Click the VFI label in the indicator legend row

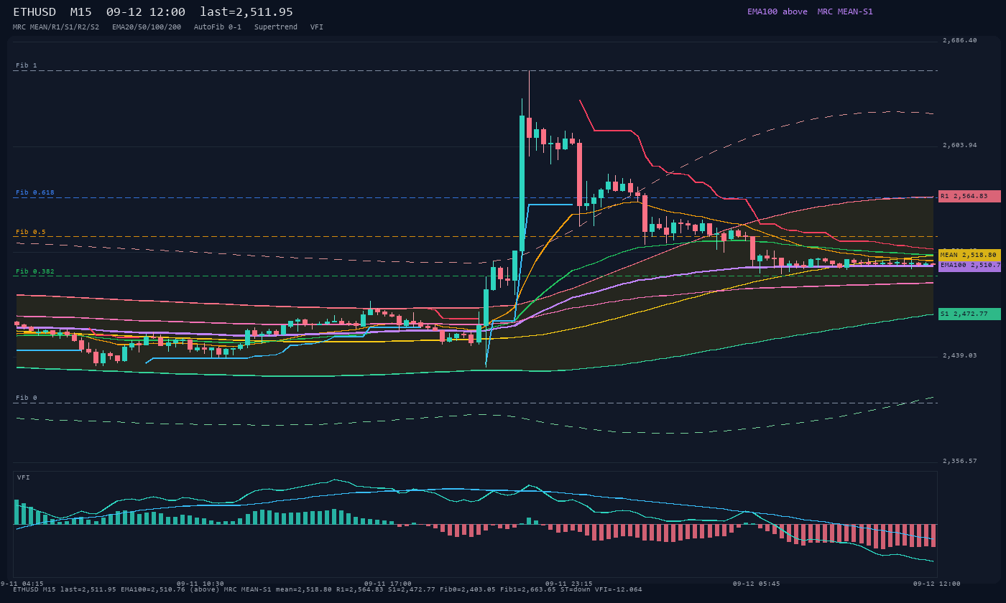click(x=317, y=27)
